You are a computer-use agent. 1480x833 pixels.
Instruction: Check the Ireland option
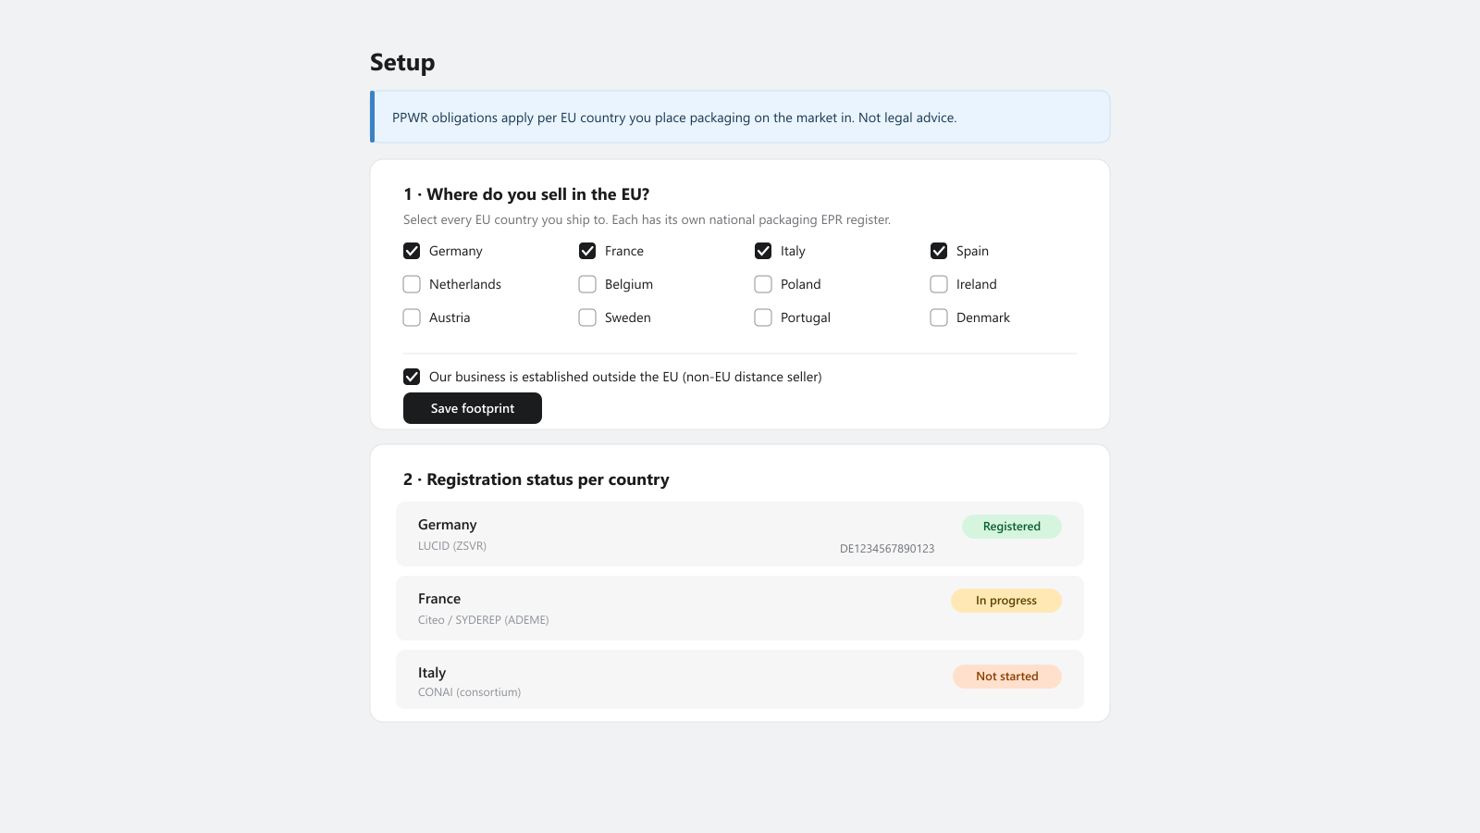point(939,284)
